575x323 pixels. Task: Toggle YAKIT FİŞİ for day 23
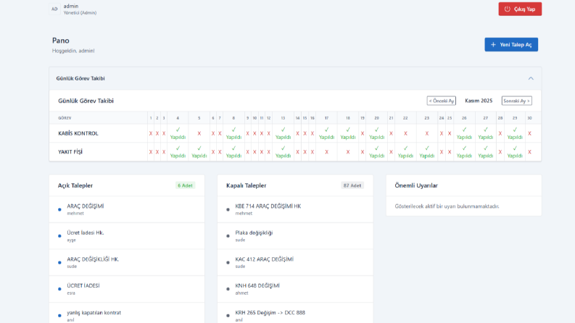point(427,152)
